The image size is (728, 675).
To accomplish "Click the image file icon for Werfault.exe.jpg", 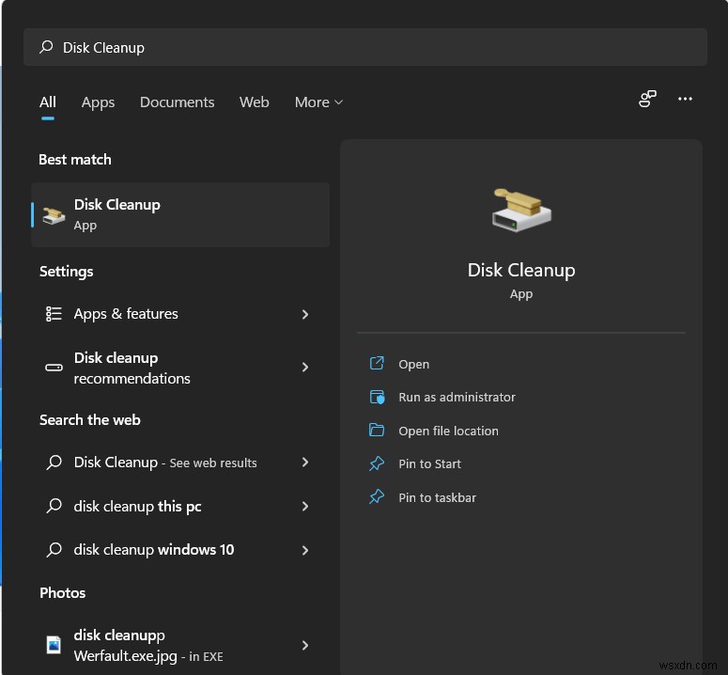I will [54, 645].
